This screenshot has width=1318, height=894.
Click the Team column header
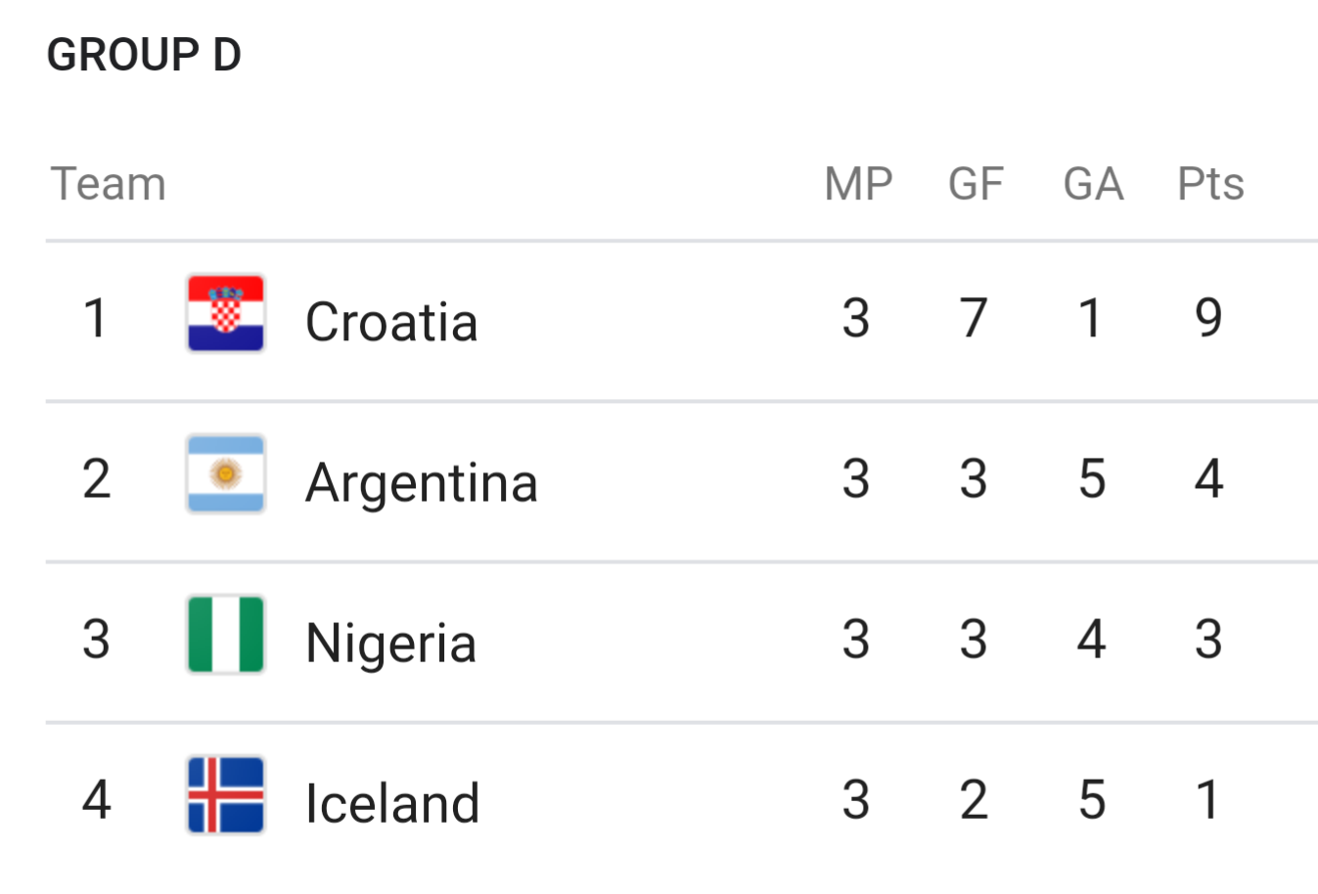click(x=109, y=184)
